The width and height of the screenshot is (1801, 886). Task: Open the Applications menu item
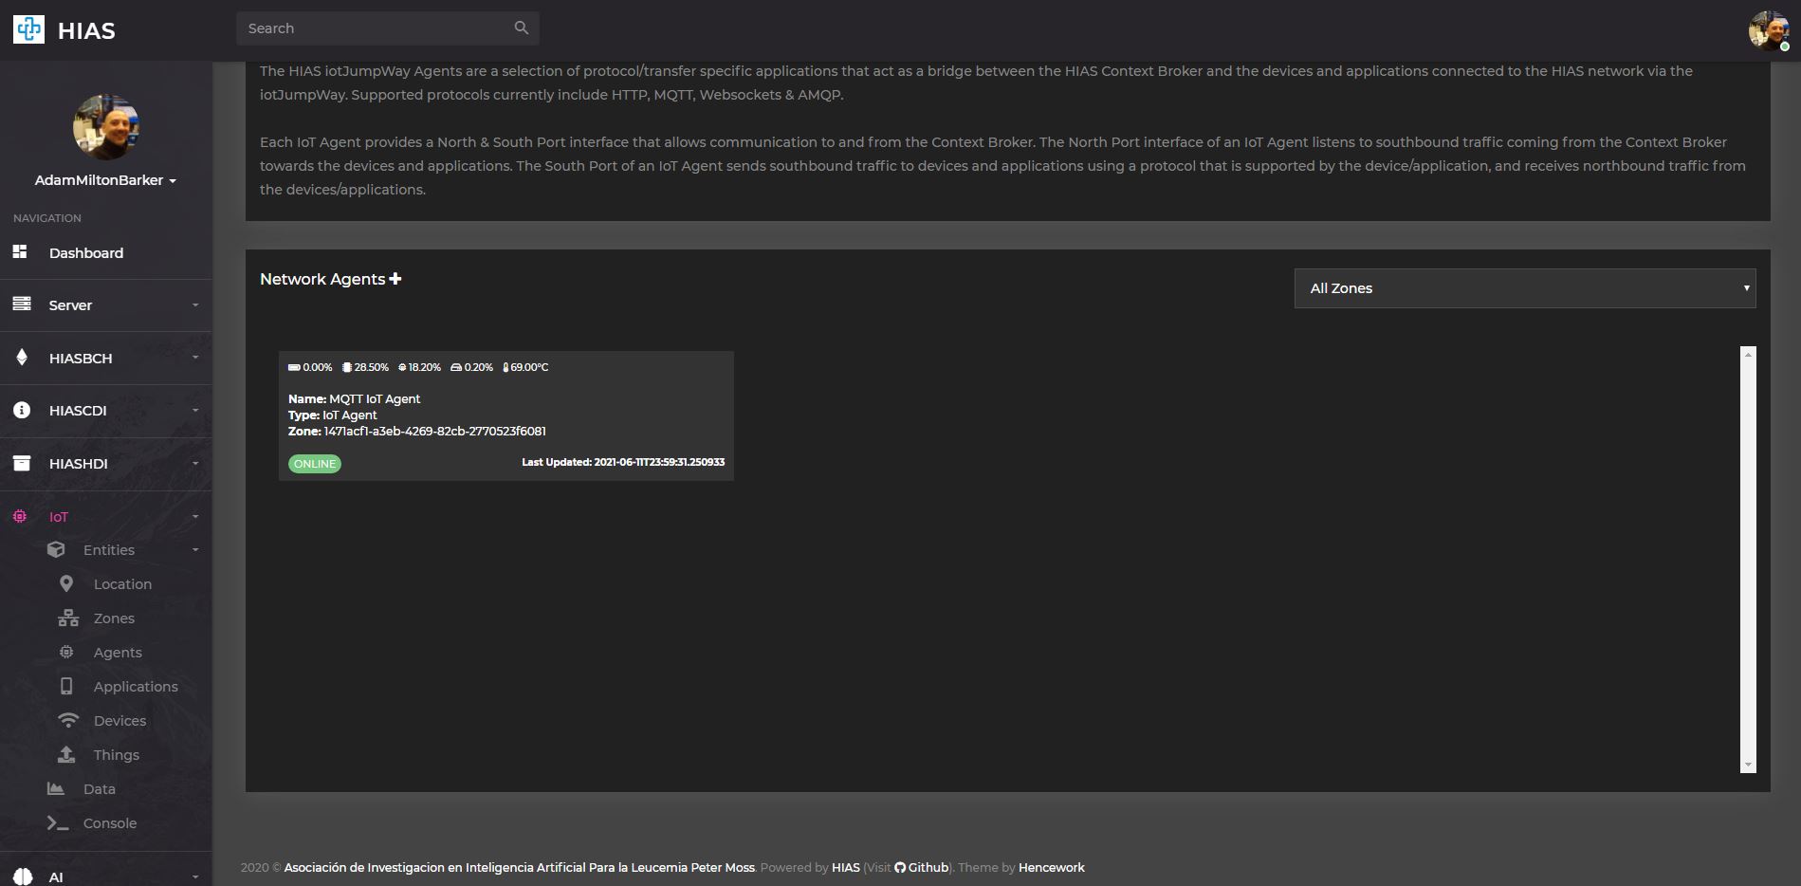tap(136, 687)
